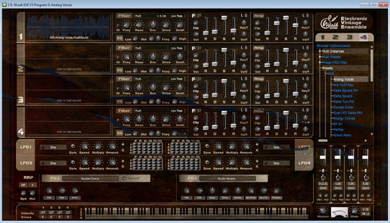Toggle the LFO4 Sync button

point(207,162)
